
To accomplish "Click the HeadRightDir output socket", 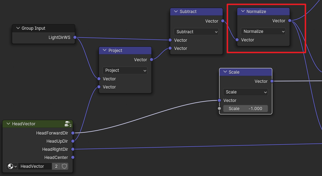I will tap(73, 149).
